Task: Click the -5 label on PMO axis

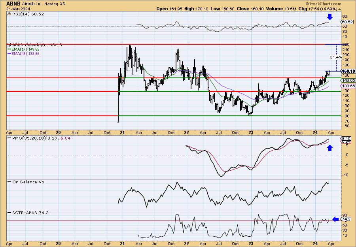Action: tap(346, 165)
